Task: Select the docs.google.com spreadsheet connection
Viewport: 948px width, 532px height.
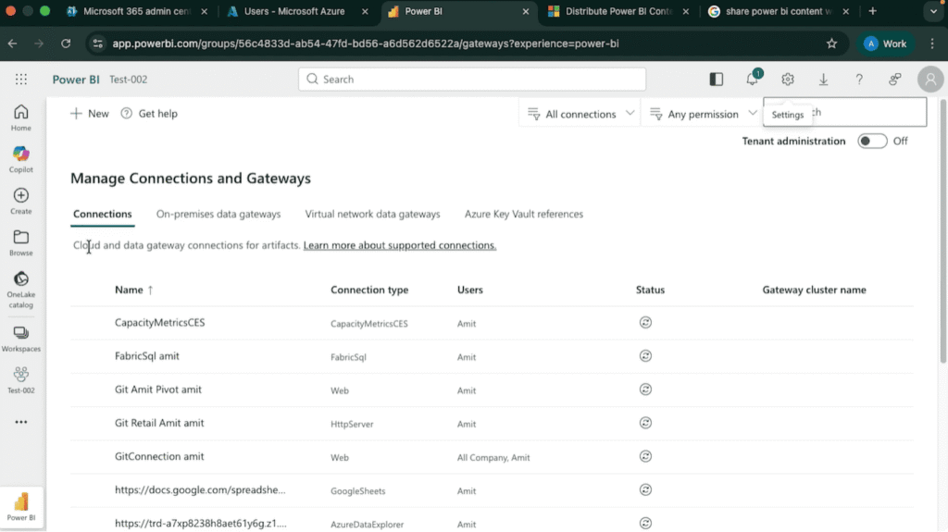Action: click(x=200, y=489)
